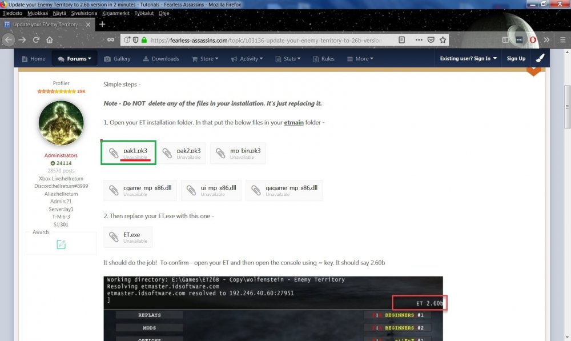Click the URL address bar field
This screenshot has width=571, height=341.
pyautogui.click(x=266, y=40)
